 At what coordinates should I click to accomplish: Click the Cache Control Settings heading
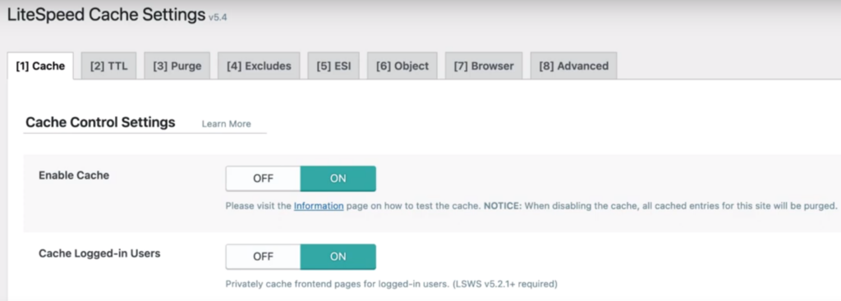coord(100,122)
